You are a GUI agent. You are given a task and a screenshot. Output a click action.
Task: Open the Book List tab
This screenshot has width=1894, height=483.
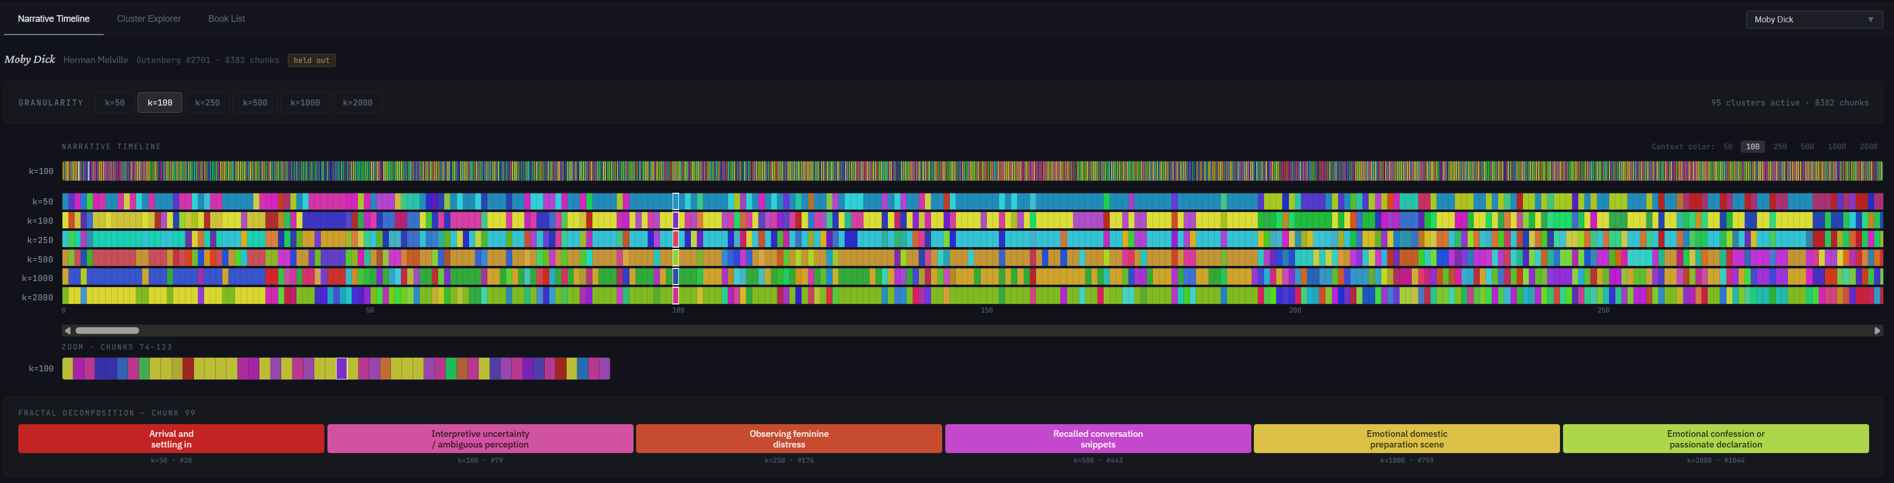tap(226, 18)
